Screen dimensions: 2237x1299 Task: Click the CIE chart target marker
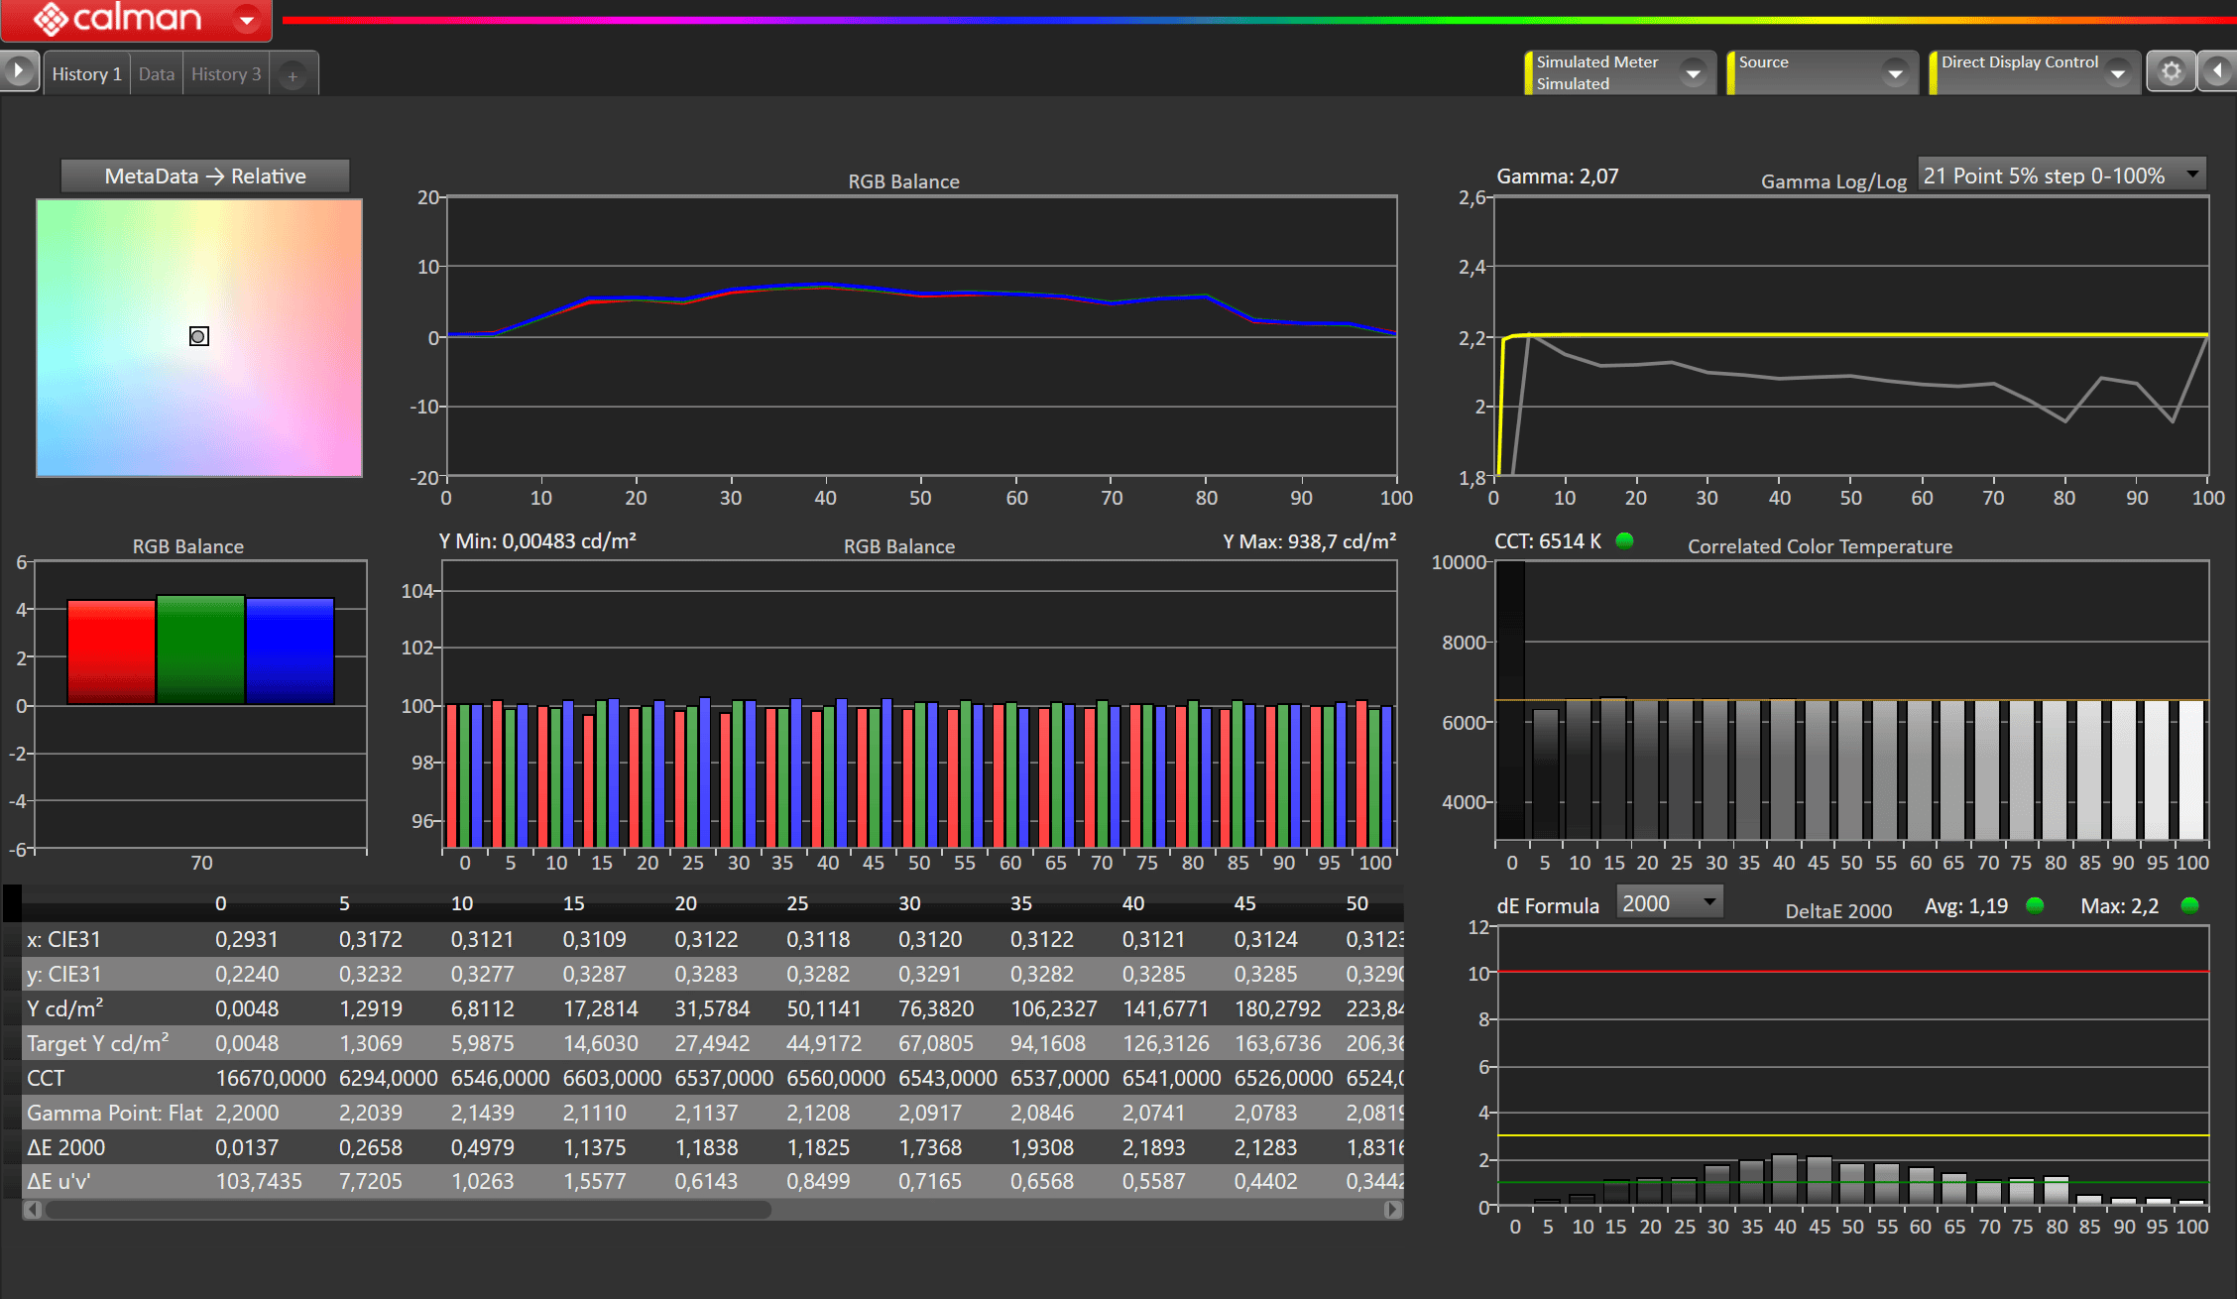pyautogui.click(x=198, y=337)
